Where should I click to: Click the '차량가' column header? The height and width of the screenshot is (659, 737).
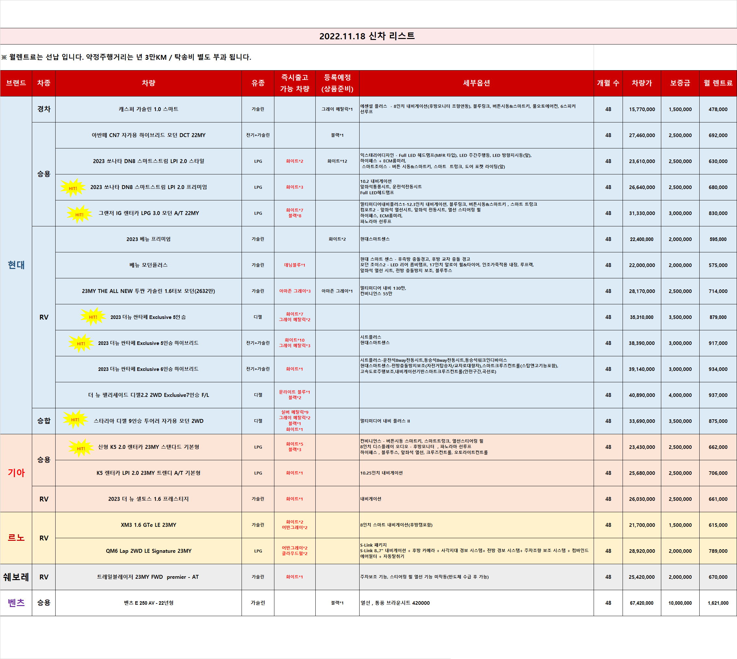coord(642,83)
